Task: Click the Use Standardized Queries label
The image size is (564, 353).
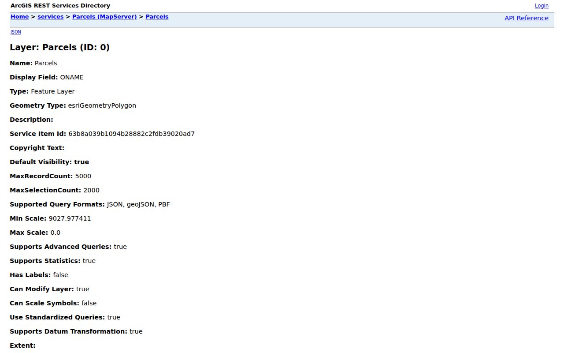Action: (57, 317)
